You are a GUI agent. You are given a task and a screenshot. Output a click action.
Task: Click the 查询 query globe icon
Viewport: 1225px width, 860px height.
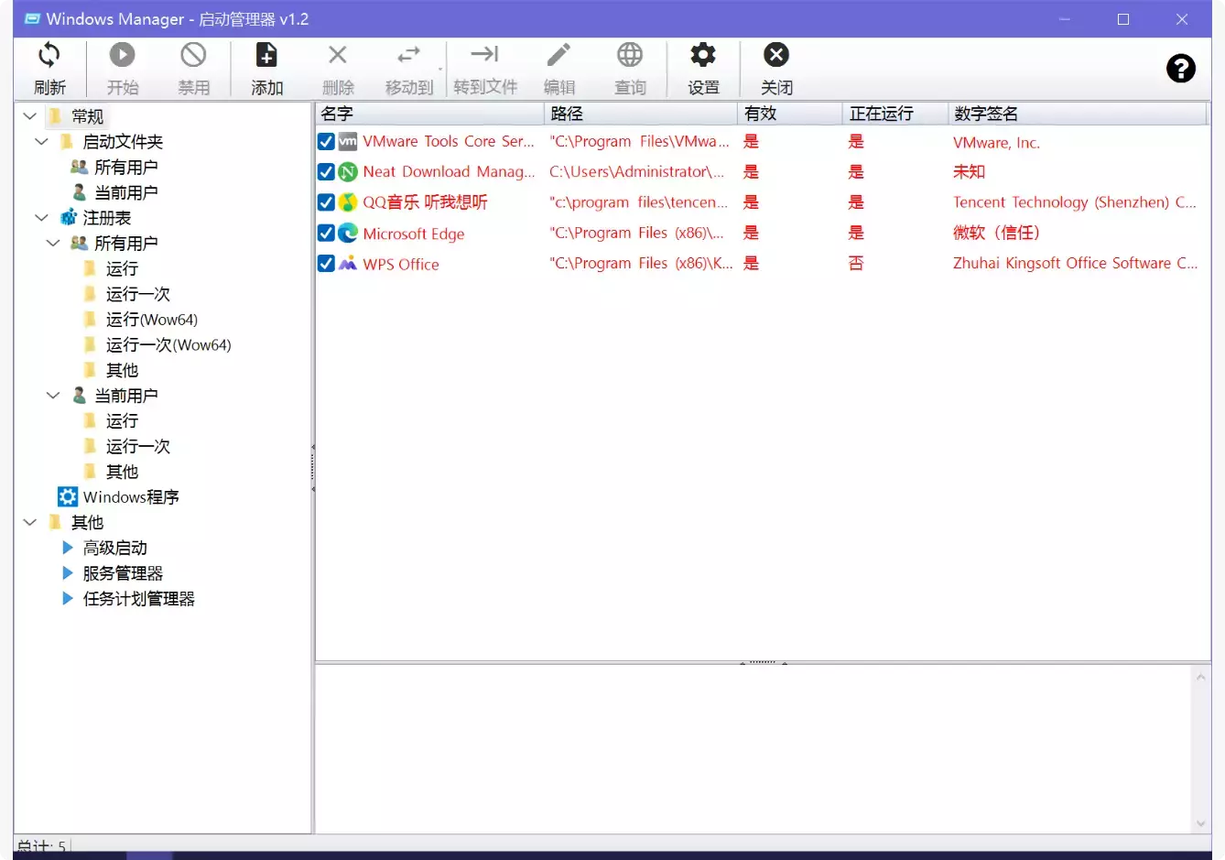click(630, 55)
